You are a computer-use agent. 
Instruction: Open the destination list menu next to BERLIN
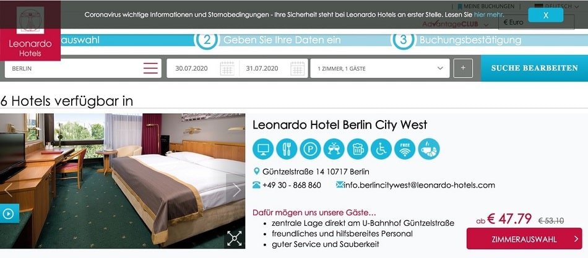[x=150, y=68]
